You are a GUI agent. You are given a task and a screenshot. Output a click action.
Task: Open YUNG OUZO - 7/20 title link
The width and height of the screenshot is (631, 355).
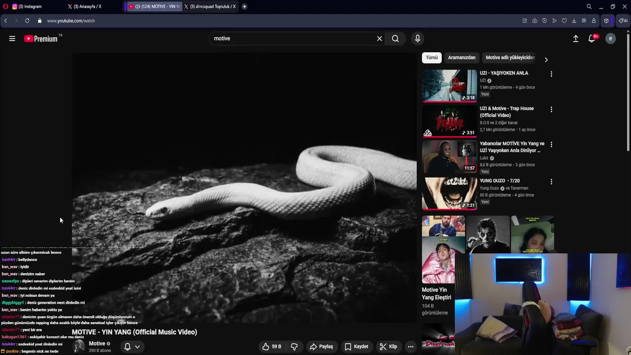coord(499,181)
